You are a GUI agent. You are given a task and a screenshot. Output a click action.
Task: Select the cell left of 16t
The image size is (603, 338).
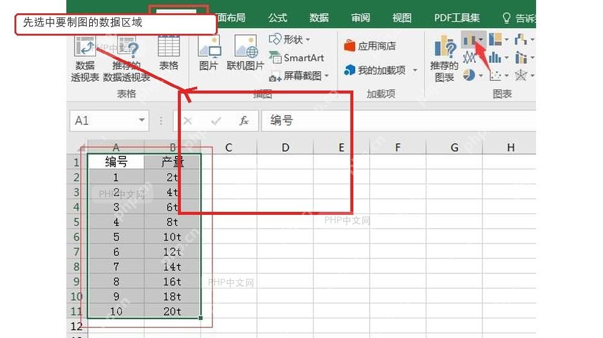(116, 282)
